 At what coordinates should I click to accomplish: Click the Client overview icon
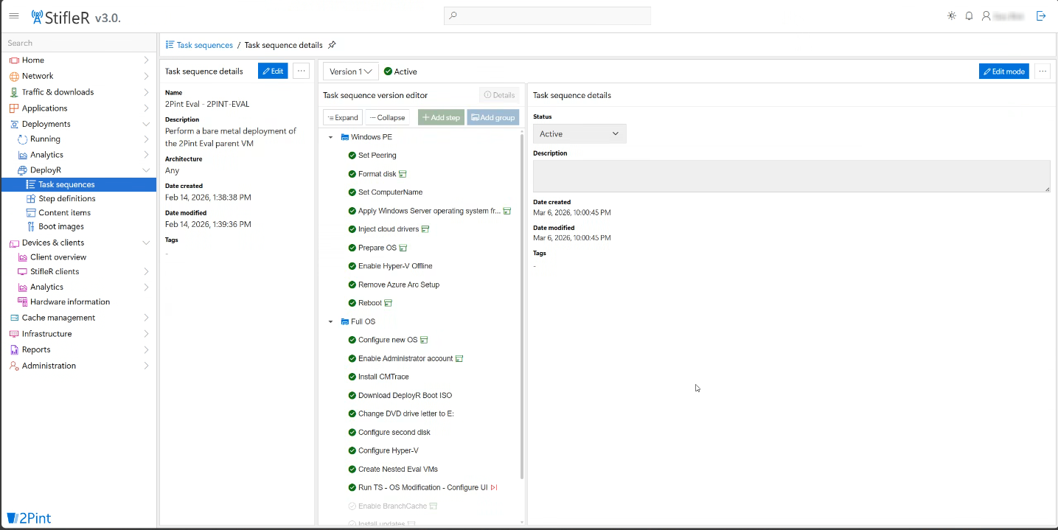(x=22, y=257)
